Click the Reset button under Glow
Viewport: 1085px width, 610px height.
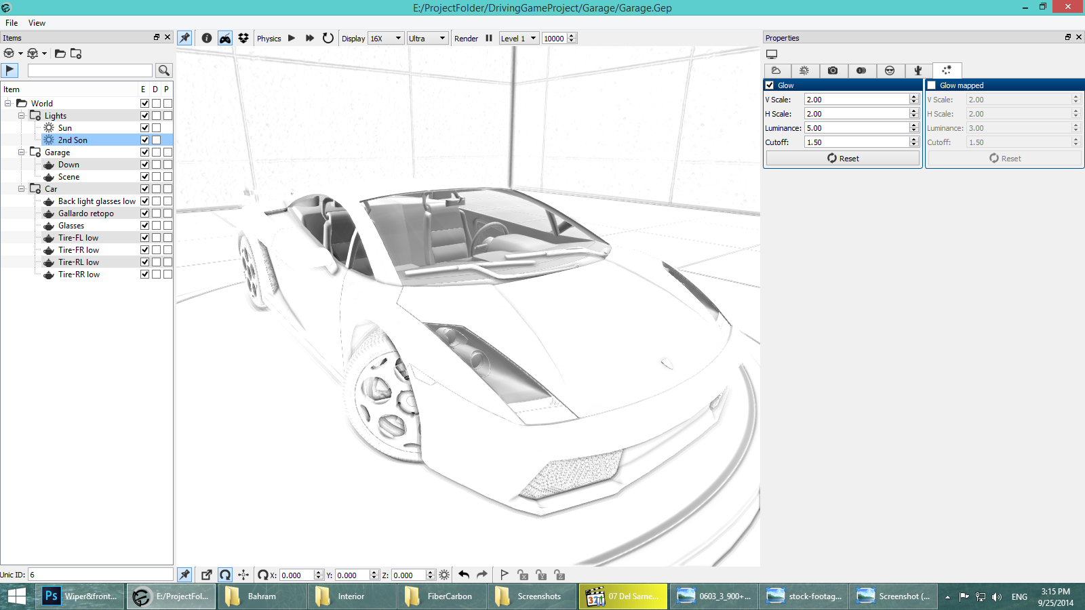coord(843,159)
